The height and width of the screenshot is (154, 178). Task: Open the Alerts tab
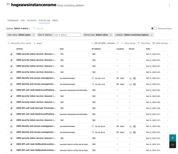click(x=55, y=20)
